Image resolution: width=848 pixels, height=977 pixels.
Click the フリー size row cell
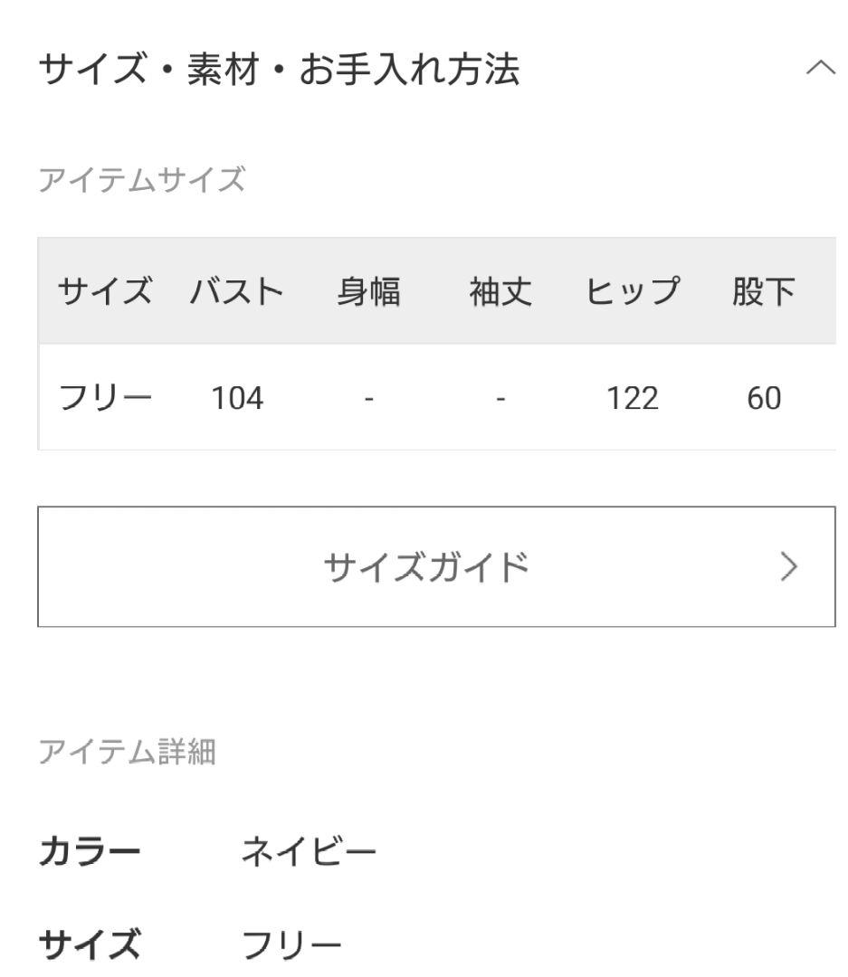click(x=105, y=397)
